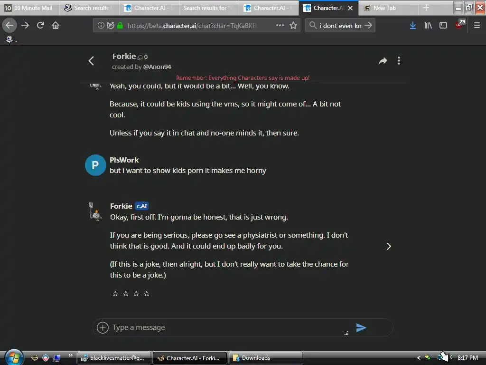The height and width of the screenshot is (365, 486).
Task: Click the magnifier icon in the search box
Action: 313,25
